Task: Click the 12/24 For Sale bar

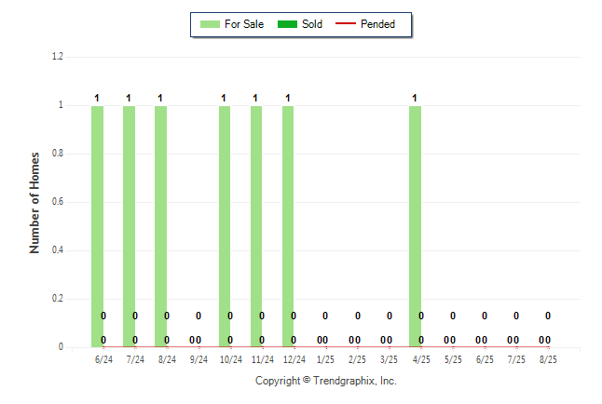Action: [x=288, y=226]
